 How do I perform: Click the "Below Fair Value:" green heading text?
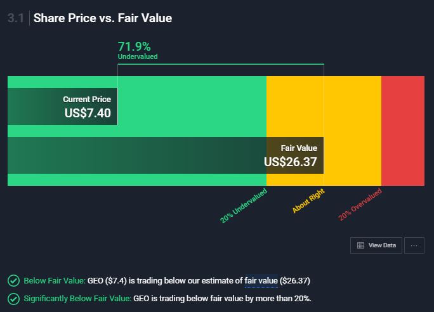point(54,280)
